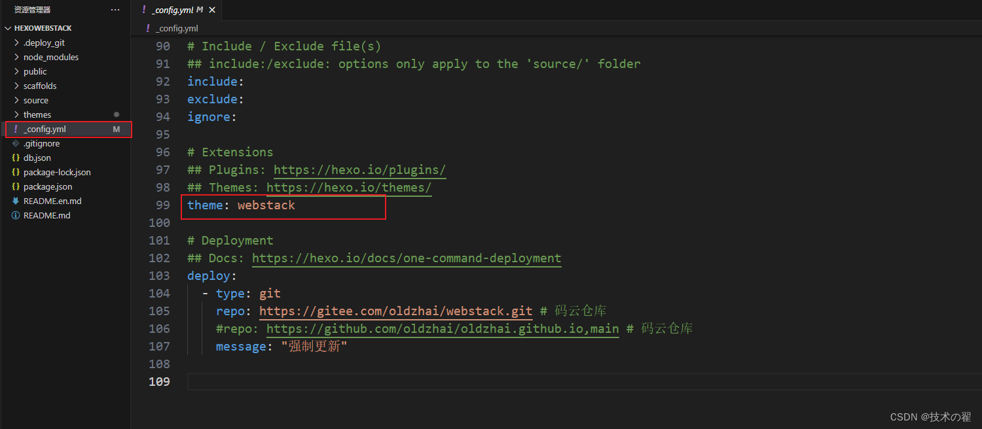Click the 'include:' key on line 92
The height and width of the screenshot is (429, 982).
point(215,81)
